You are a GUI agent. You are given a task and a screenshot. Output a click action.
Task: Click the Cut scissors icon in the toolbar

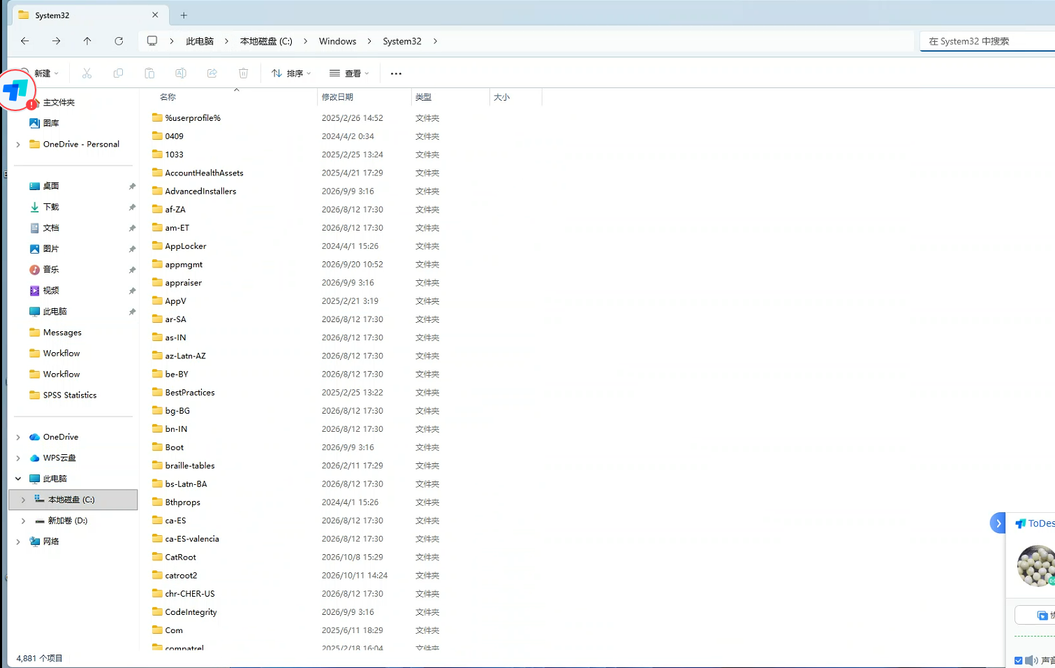(x=87, y=73)
